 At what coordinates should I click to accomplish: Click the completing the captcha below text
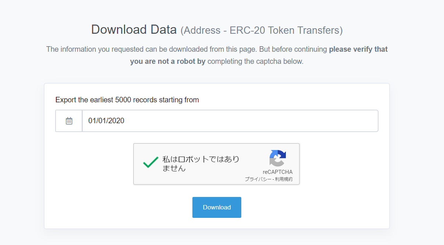[255, 62]
